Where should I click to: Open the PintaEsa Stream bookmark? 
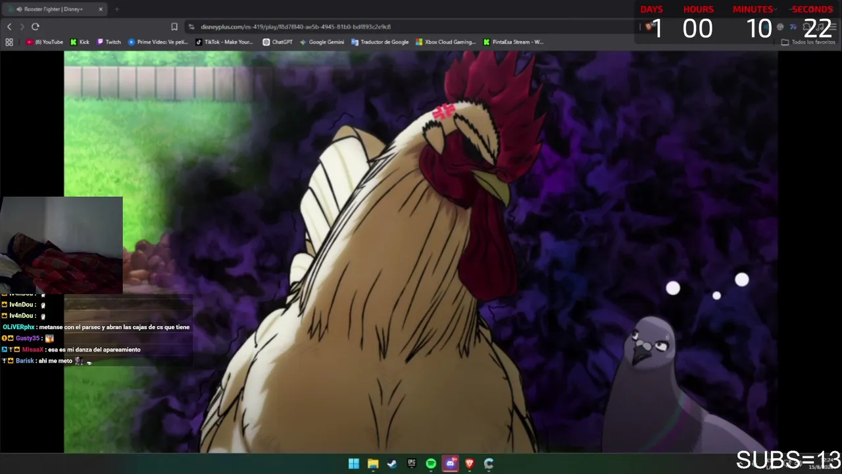[513, 42]
